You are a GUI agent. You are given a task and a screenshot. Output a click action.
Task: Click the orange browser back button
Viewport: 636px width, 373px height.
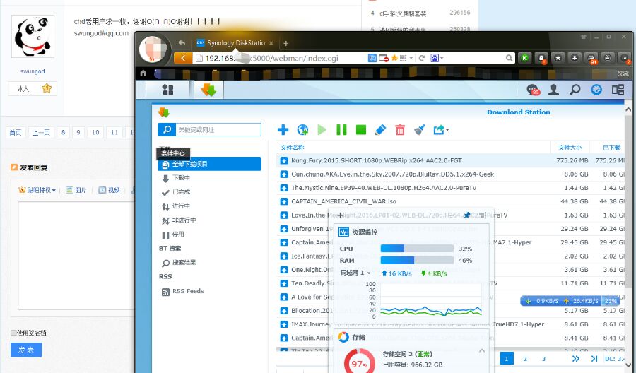183,58
